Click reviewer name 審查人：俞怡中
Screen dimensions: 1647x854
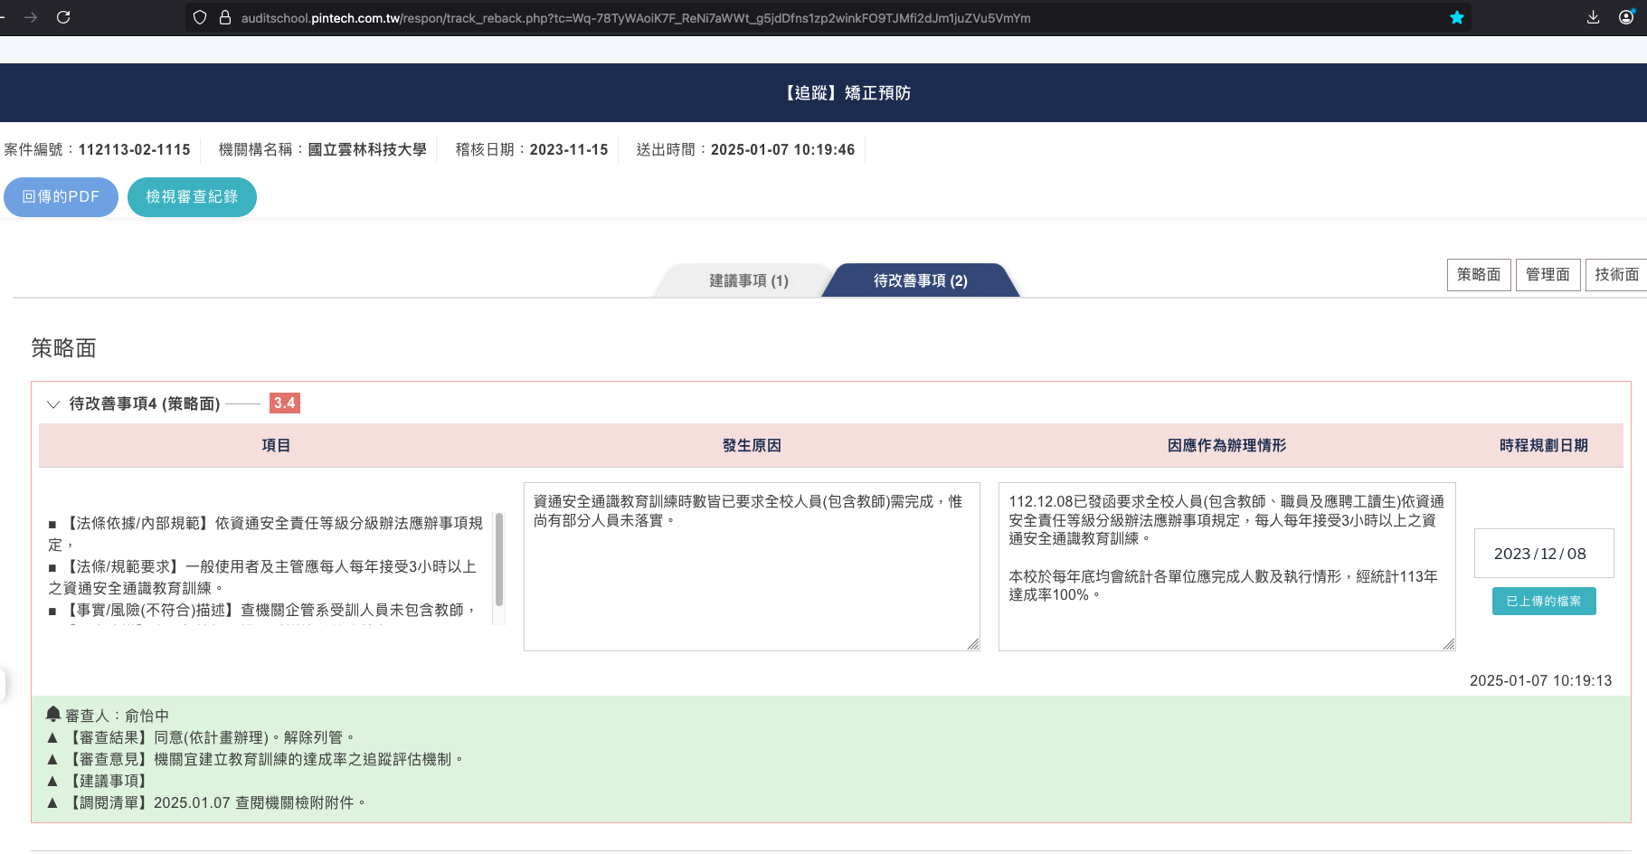click(117, 716)
